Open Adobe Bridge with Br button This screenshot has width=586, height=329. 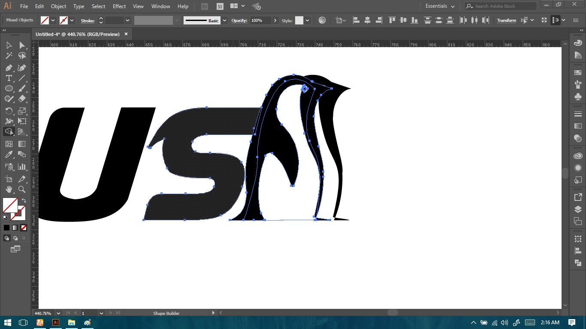click(x=205, y=6)
